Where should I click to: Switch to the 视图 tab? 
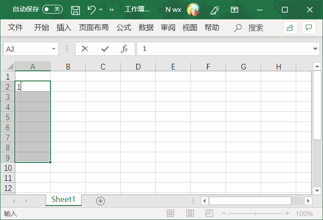[190, 27]
